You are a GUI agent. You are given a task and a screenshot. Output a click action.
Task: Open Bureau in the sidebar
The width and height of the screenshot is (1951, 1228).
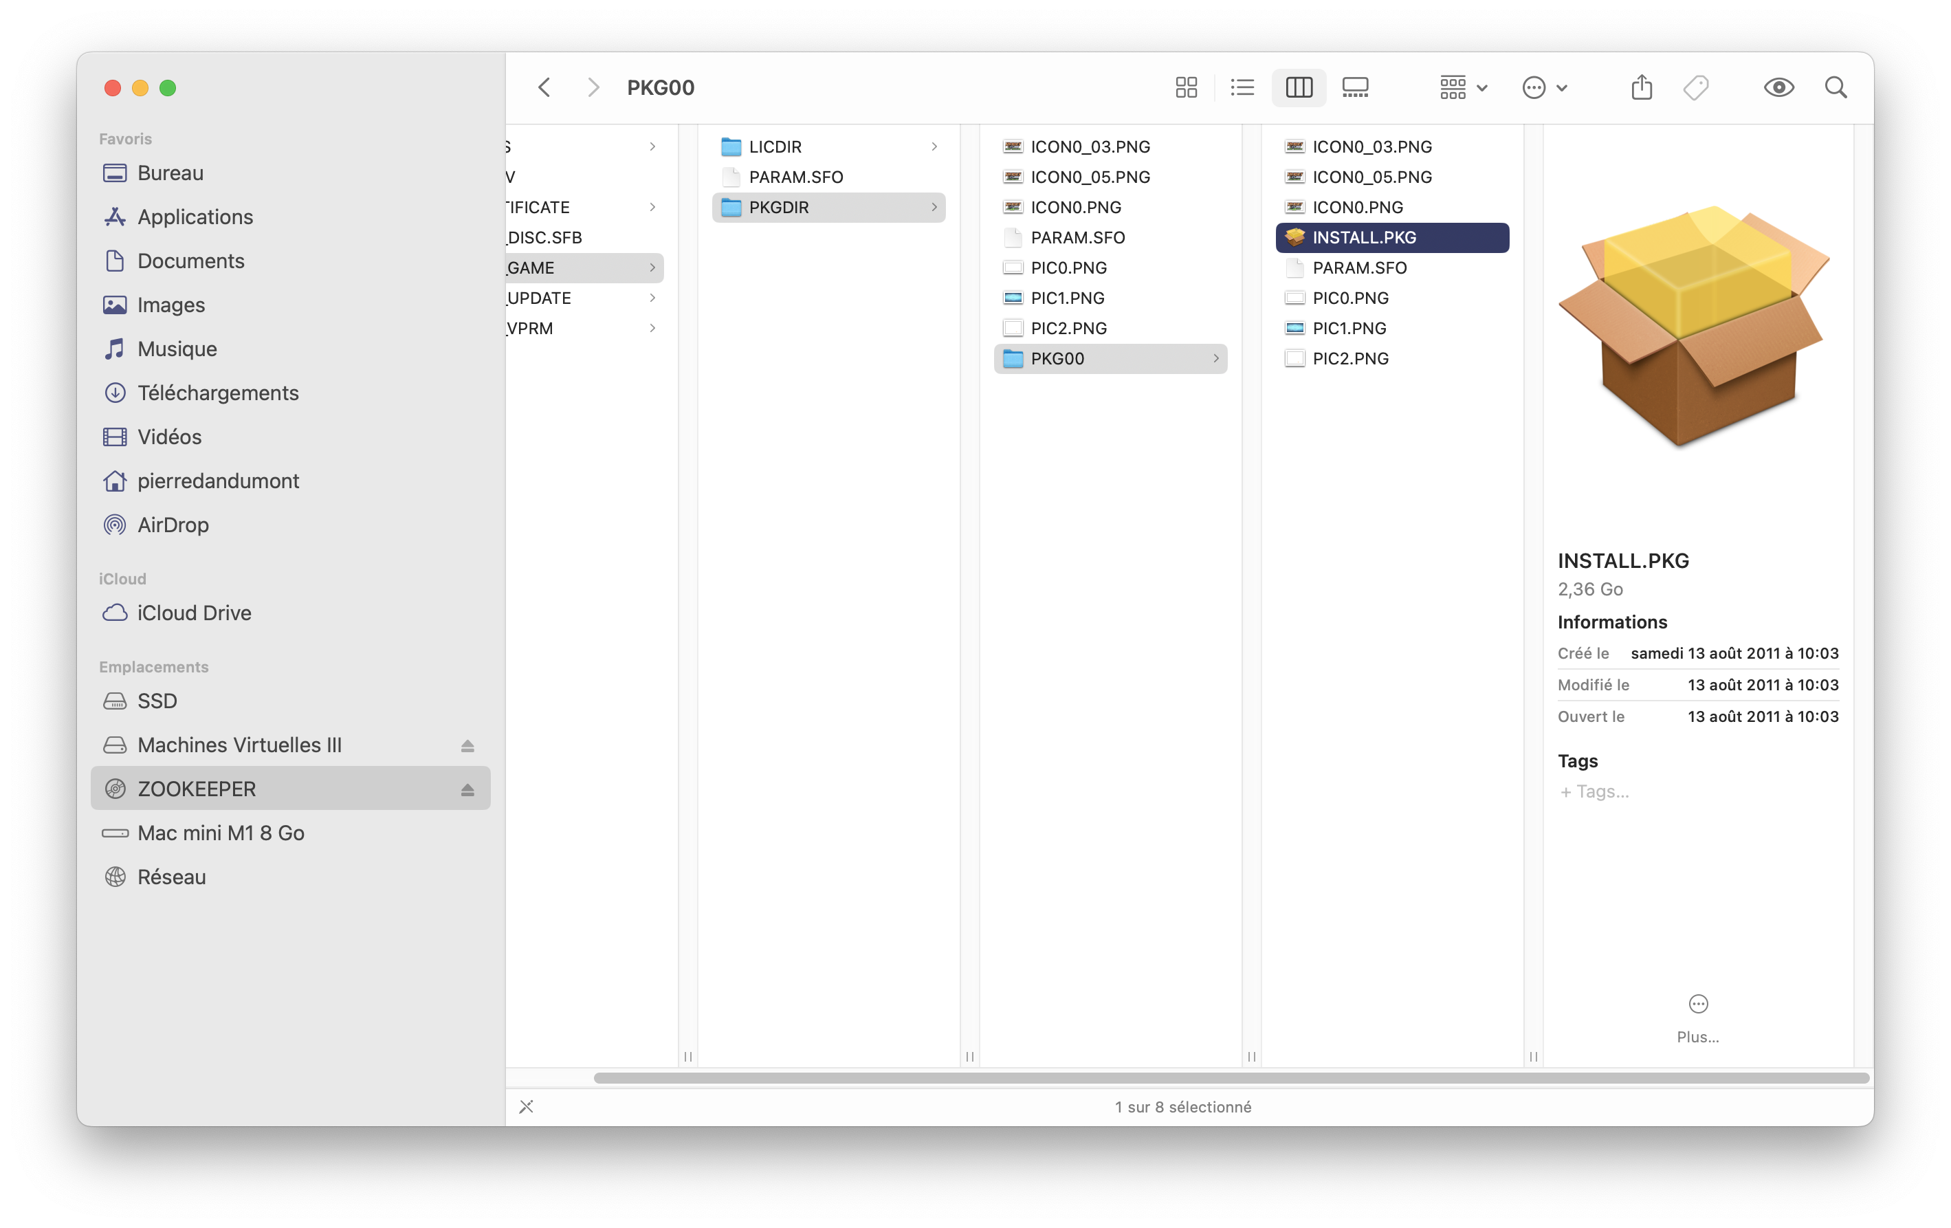290,173
